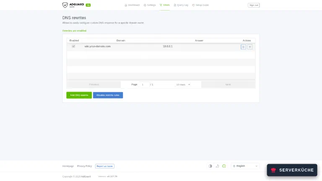Click the Next page button

click(228, 85)
